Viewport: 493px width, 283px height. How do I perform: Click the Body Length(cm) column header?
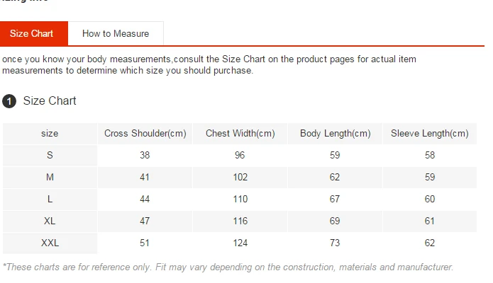[x=335, y=134]
